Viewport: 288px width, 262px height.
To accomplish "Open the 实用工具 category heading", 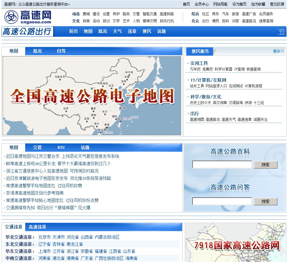I will pyautogui.click(x=199, y=64).
